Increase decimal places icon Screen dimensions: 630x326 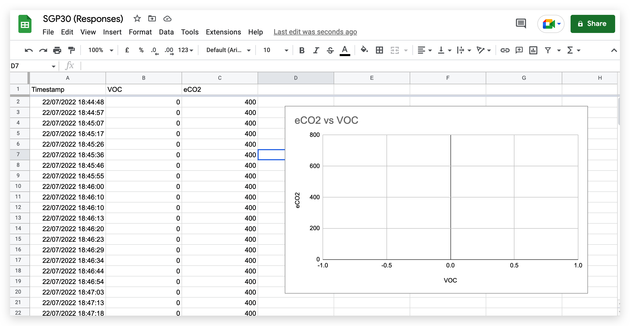169,51
